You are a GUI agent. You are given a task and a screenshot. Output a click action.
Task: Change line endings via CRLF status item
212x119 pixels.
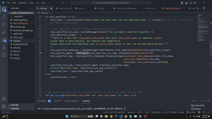click(x=147, y=112)
